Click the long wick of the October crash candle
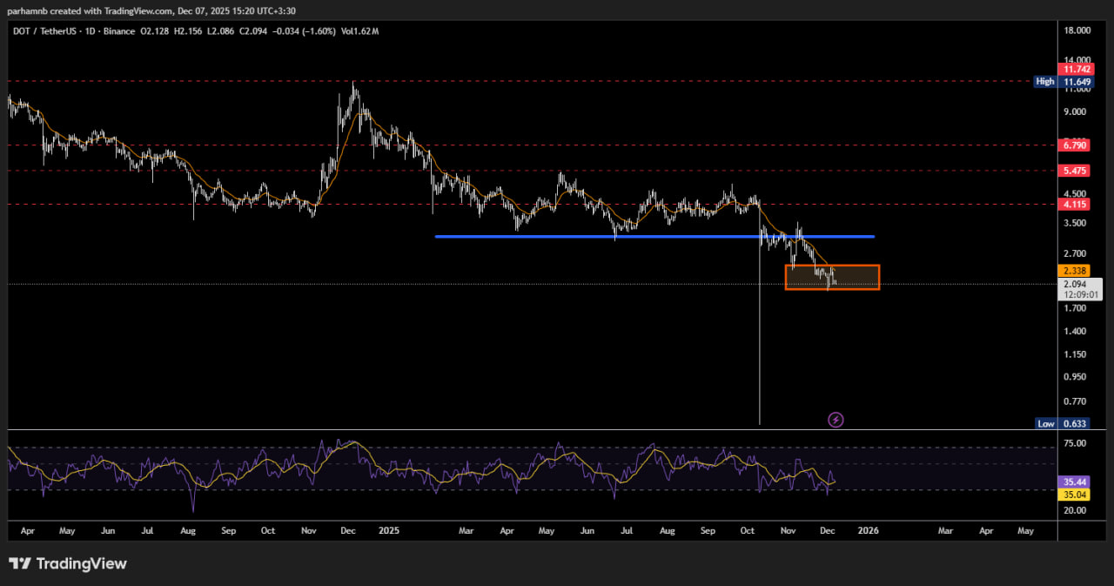The image size is (1114, 586). [760, 348]
